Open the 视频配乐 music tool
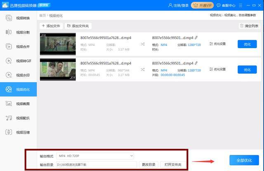This screenshot has height=171, width=264. pos(18,118)
